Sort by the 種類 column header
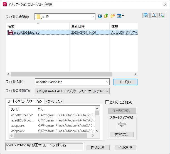 124,26
